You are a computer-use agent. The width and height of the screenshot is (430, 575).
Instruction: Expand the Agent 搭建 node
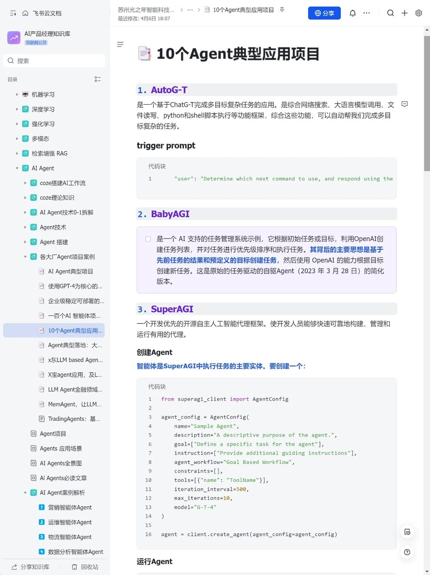(x=25, y=242)
